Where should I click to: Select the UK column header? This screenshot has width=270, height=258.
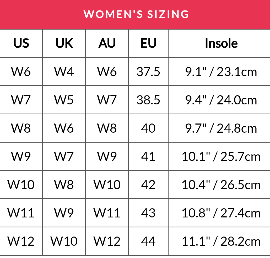point(64,43)
